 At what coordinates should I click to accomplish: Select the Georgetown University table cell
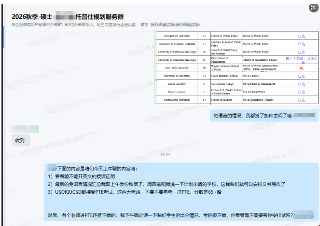click(177, 36)
